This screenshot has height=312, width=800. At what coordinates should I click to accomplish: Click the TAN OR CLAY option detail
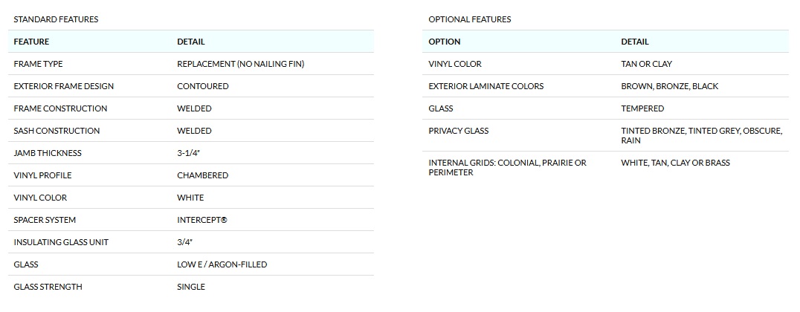click(646, 64)
